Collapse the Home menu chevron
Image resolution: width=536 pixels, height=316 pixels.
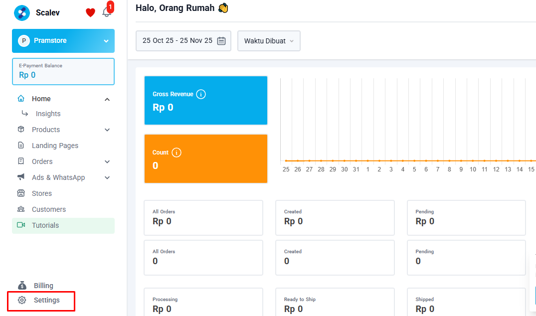[x=107, y=99]
